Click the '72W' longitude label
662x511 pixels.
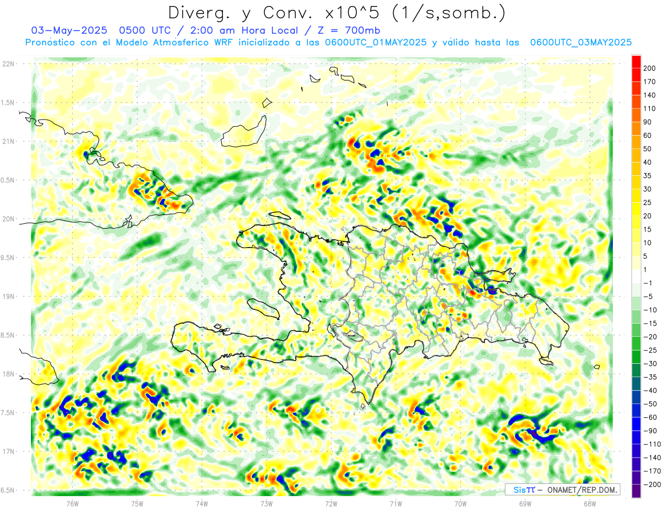tap(331, 503)
